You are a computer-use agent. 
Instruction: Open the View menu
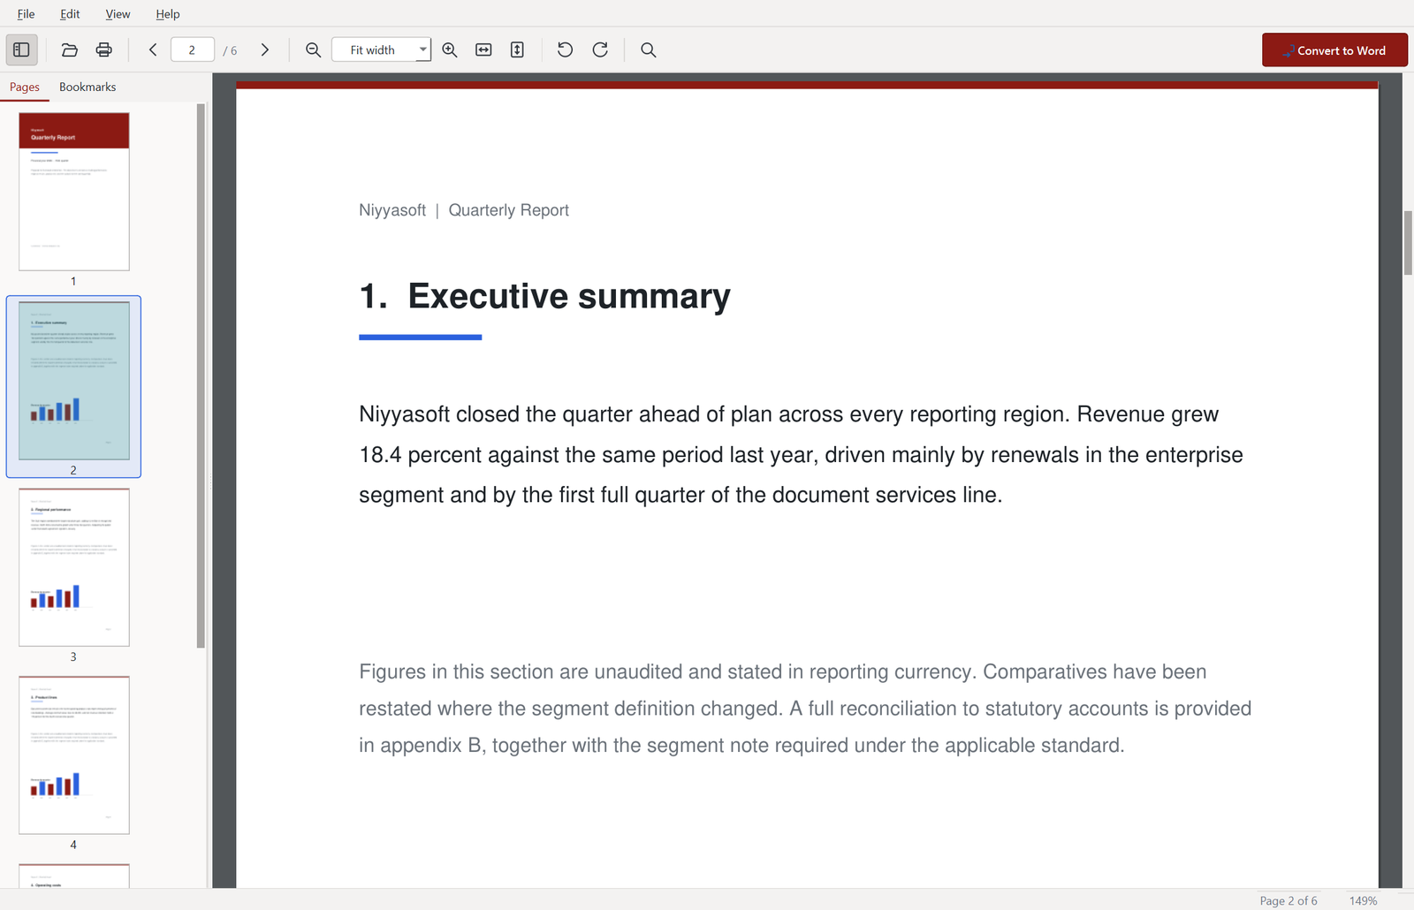point(118,14)
